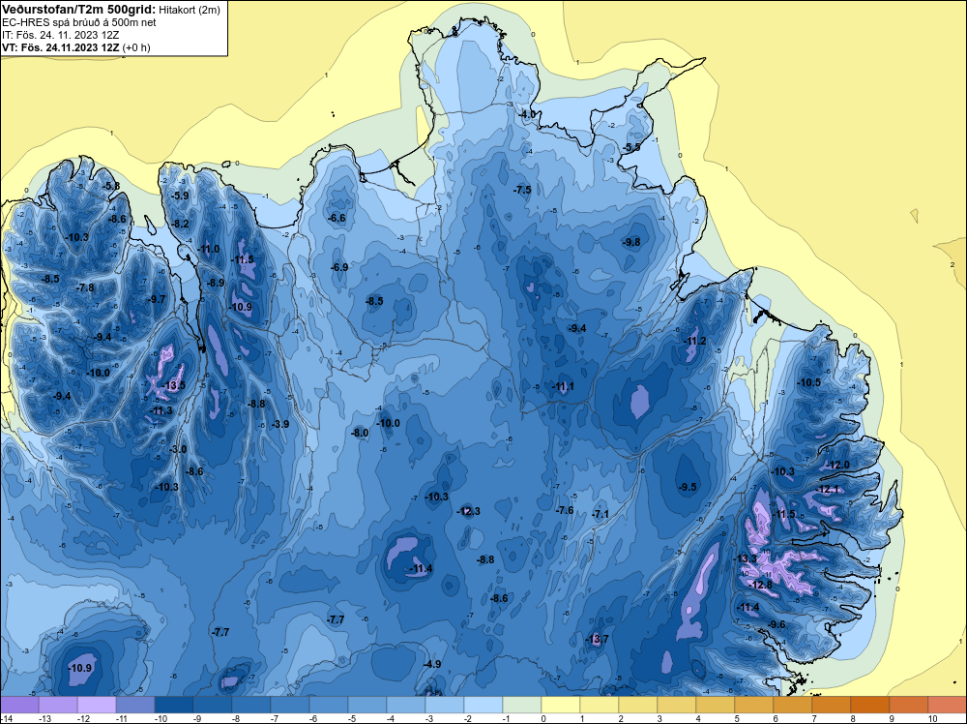Click the pale green legend swatch between -1 and 0
This screenshot has height=724, width=967.
522,705
